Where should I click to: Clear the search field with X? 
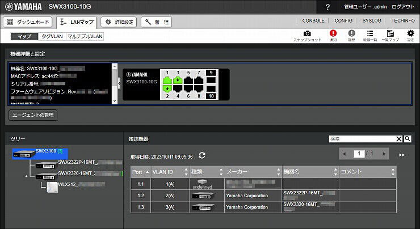(x=399, y=139)
